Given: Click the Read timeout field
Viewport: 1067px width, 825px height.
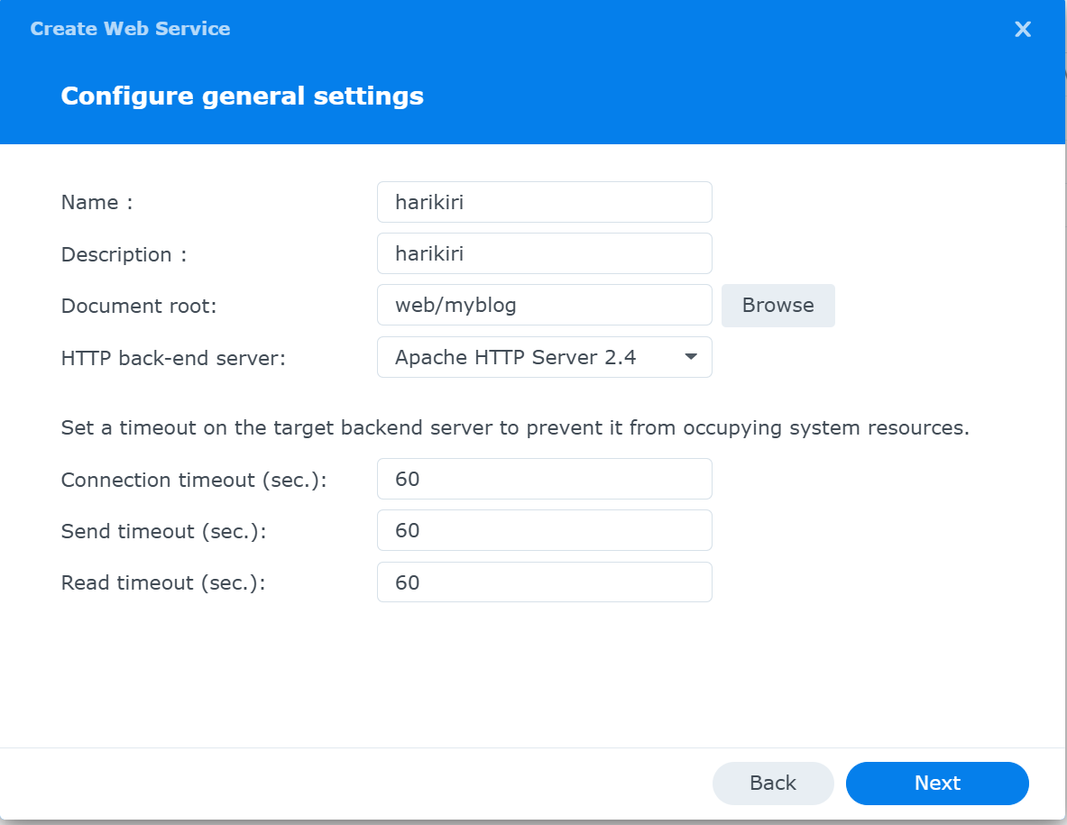Looking at the screenshot, I should [x=545, y=582].
